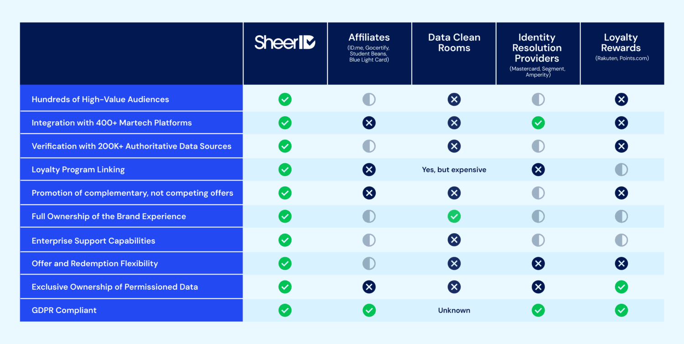Click the green checkmark under Identity Resolution Providers for Martech Platforms
This screenshot has height=344, width=684.
(538, 123)
